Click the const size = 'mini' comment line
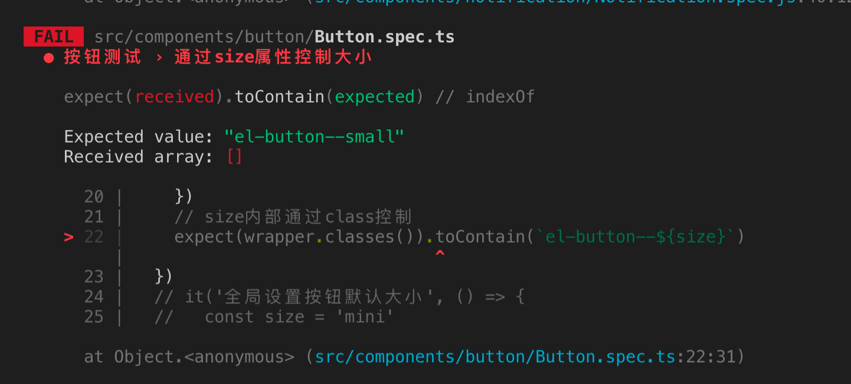The height and width of the screenshot is (384, 851). [x=274, y=317]
